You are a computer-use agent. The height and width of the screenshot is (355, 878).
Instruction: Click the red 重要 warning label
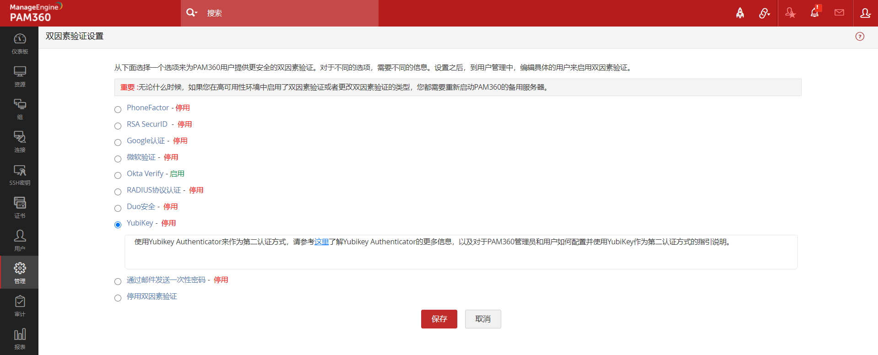click(127, 87)
